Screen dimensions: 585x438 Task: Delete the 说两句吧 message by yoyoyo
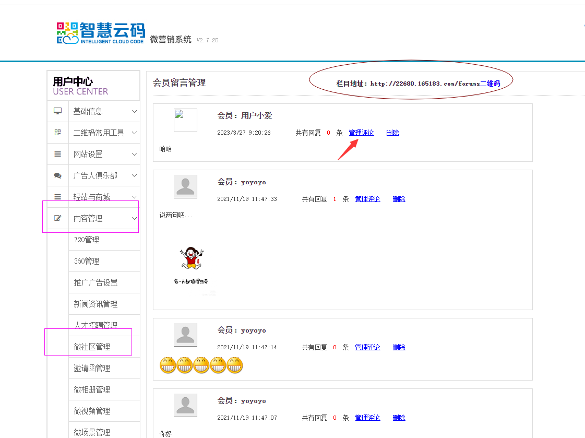tap(399, 199)
